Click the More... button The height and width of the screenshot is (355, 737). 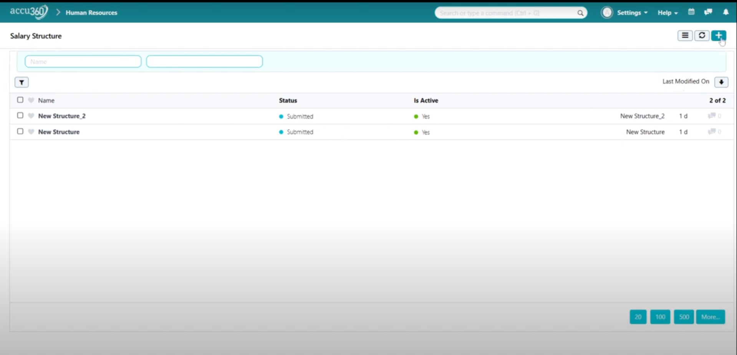point(711,317)
